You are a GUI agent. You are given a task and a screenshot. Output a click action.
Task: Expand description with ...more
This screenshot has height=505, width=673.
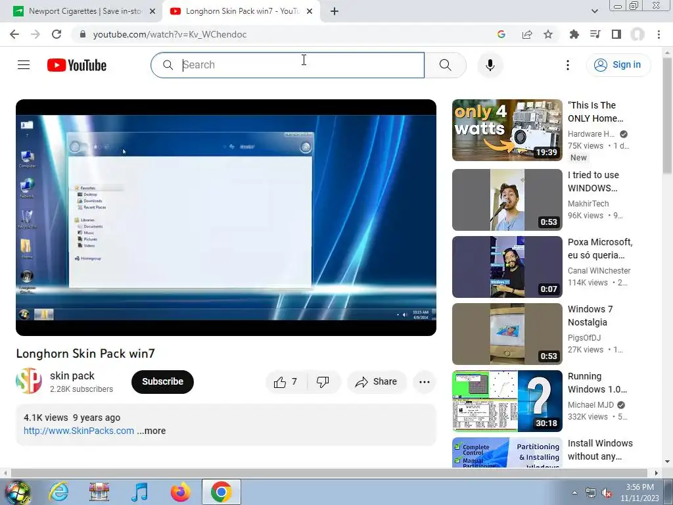[x=152, y=431]
